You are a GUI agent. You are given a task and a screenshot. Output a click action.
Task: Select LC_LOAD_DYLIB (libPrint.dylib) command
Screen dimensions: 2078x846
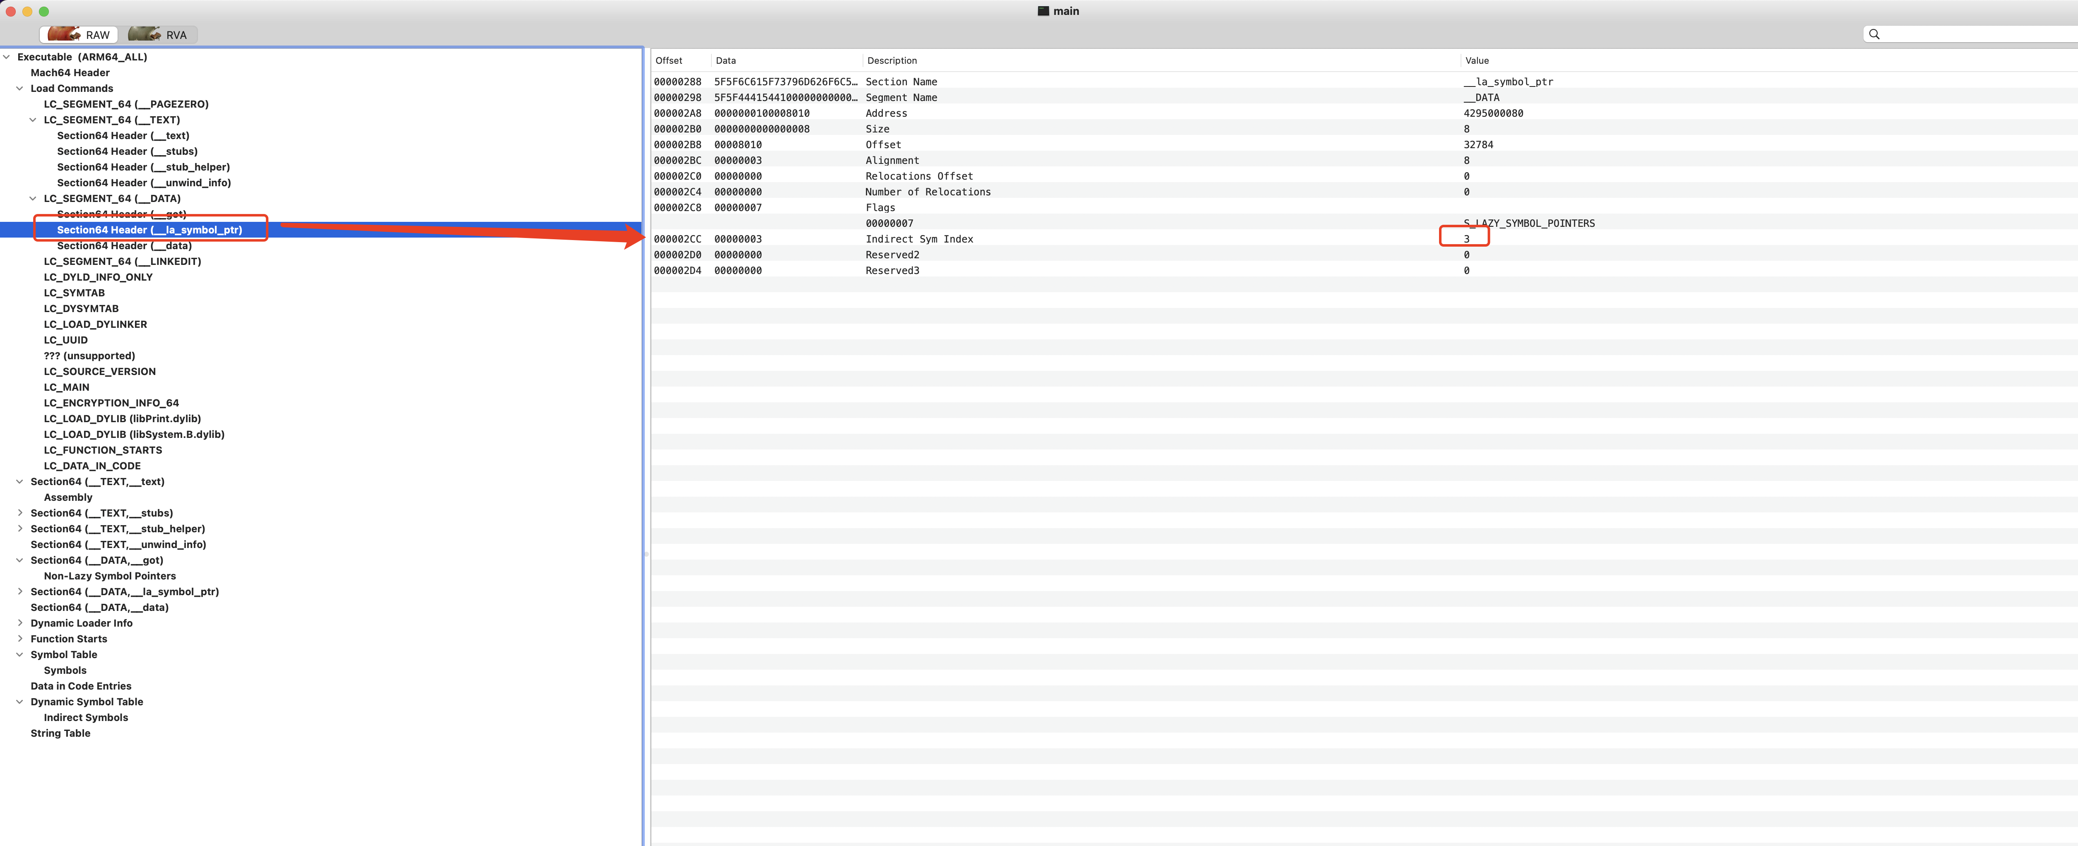click(122, 418)
